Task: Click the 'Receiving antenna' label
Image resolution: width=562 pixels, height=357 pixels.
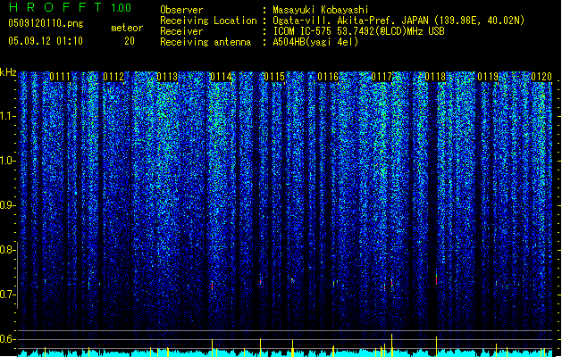Action: (x=206, y=42)
